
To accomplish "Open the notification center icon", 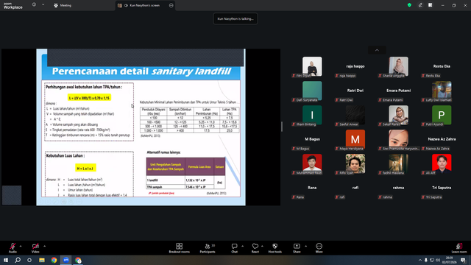I will [x=464, y=260].
